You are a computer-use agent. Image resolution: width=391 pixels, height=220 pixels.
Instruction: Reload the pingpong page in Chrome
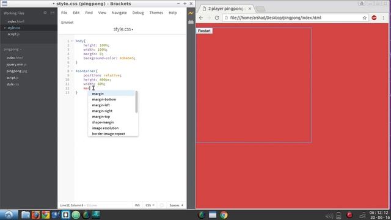(217, 18)
